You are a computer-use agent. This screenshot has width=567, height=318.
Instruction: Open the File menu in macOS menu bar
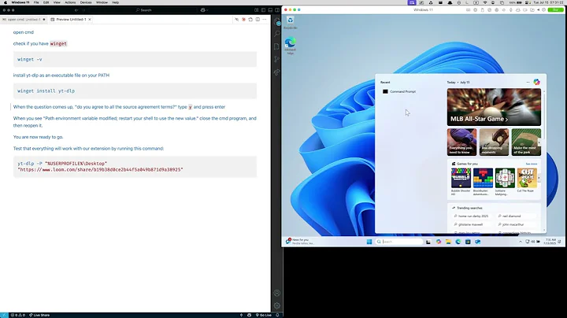coord(36,2)
